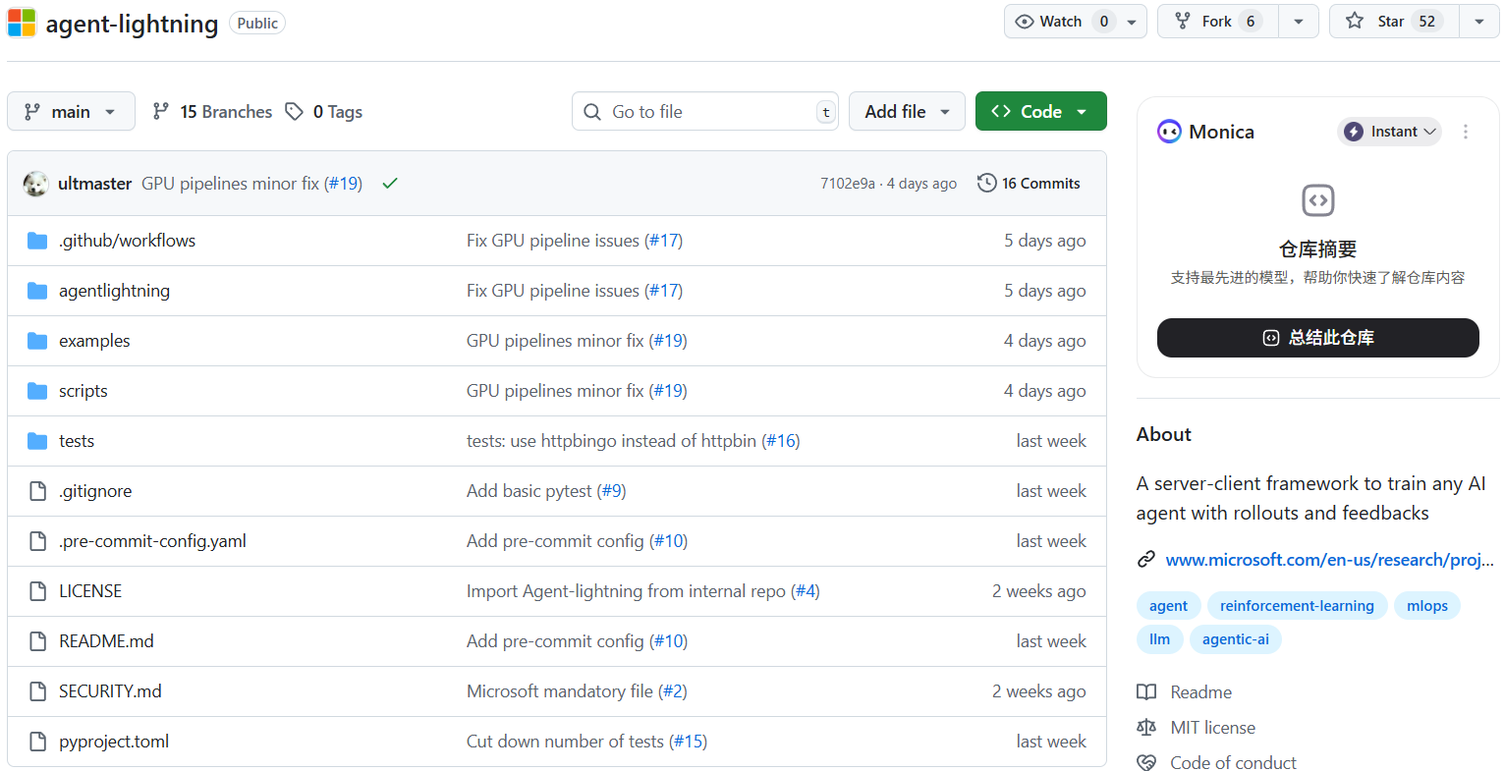Open the pyproject.toml file name

114,742
